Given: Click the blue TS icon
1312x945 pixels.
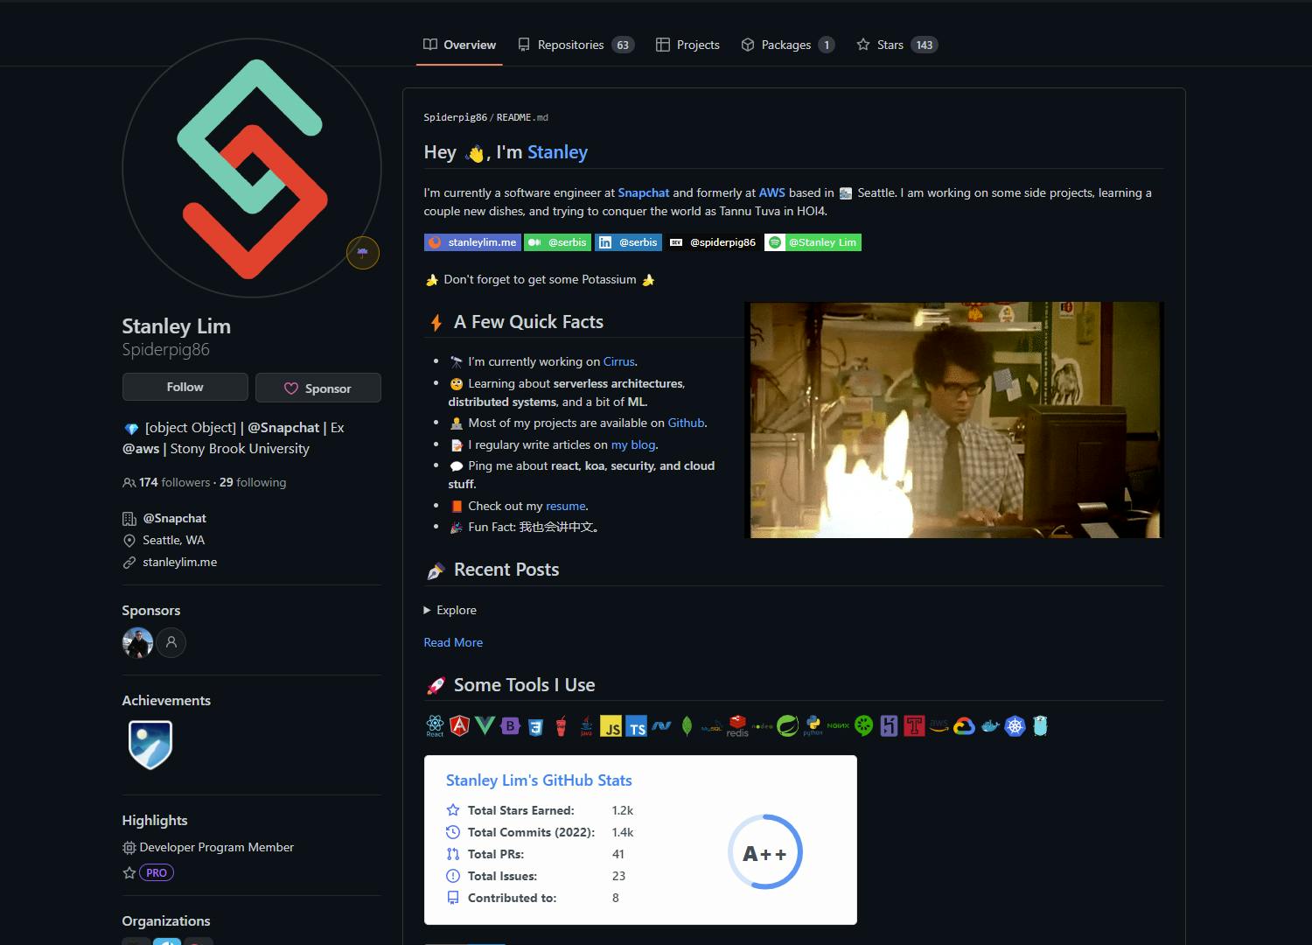Looking at the screenshot, I should click(637, 726).
